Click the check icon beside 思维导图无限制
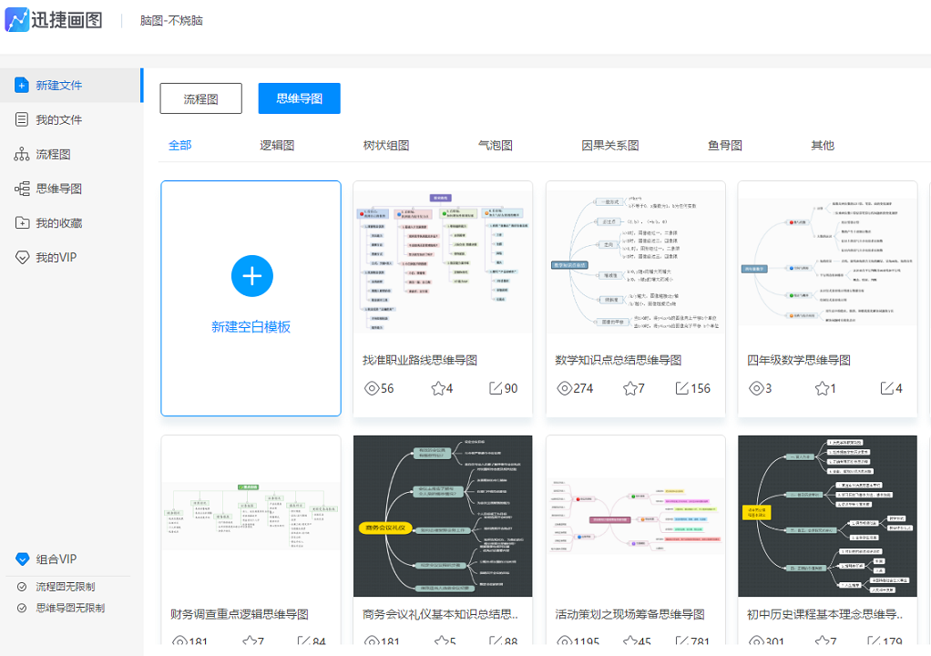 click(x=22, y=608)
